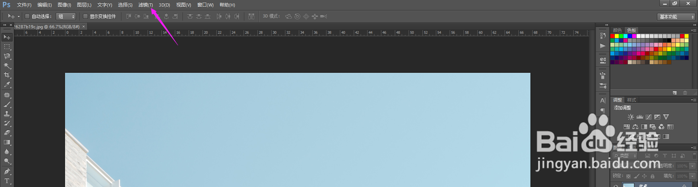Image resolution: width=698 pixels, height=187 pixels.
Task: Toggle lock all padlock icon
Action: [653, 176]
